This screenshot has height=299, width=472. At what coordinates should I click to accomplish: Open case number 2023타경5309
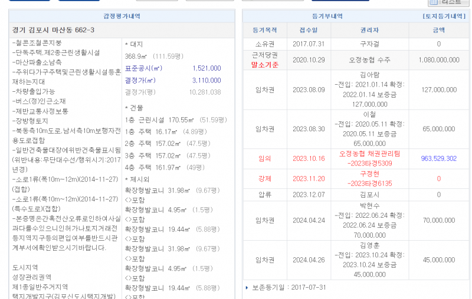[x=369, y=164]
